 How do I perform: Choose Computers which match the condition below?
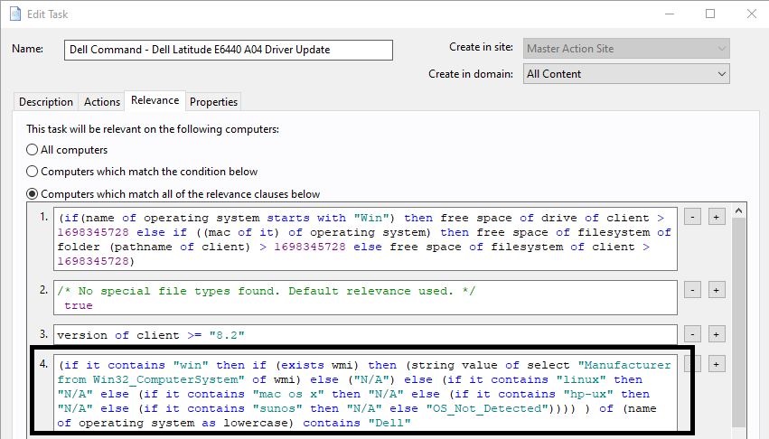(33, 172)
